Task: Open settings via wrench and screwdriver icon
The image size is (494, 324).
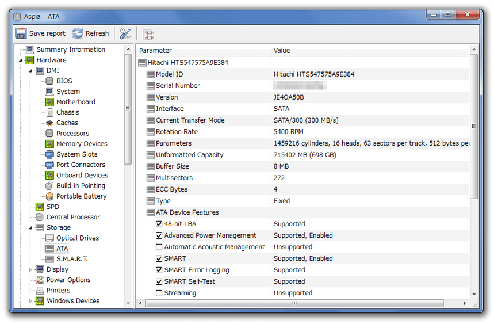Action: tap(125, 33)
